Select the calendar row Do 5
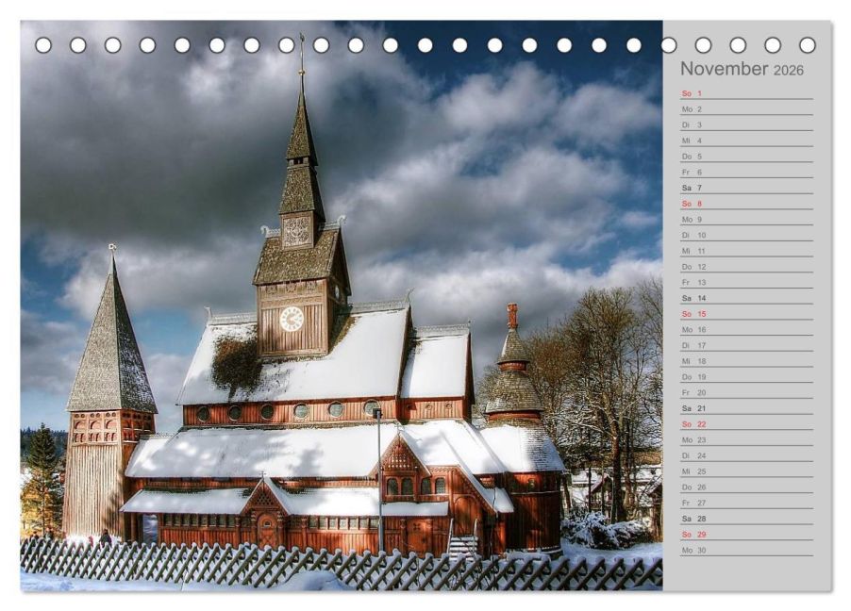The image size is (851, 611). (747, 157)
